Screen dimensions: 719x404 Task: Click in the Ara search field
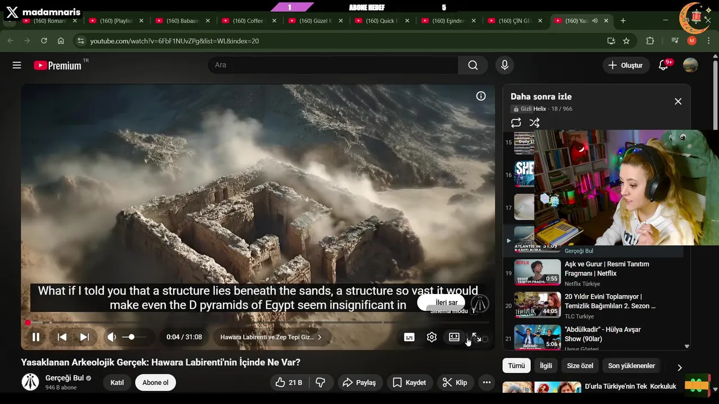tap(333, 65)
